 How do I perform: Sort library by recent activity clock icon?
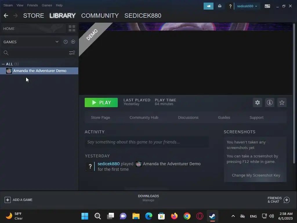[x=66, y=42]
